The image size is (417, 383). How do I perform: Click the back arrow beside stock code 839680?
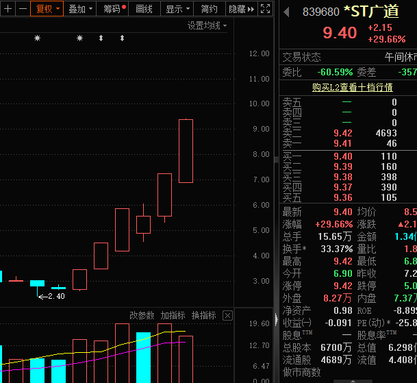tap(286, 13)
